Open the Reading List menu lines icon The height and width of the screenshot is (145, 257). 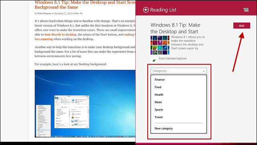click(x=246, y=10)
